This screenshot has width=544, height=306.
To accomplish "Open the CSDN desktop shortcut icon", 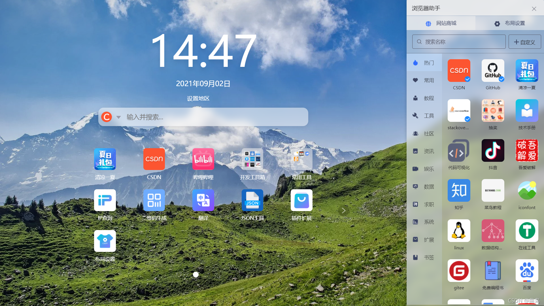I will 154,159.
